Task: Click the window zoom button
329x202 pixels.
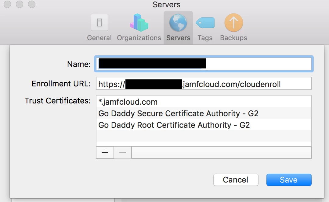Action: (32, 4)
